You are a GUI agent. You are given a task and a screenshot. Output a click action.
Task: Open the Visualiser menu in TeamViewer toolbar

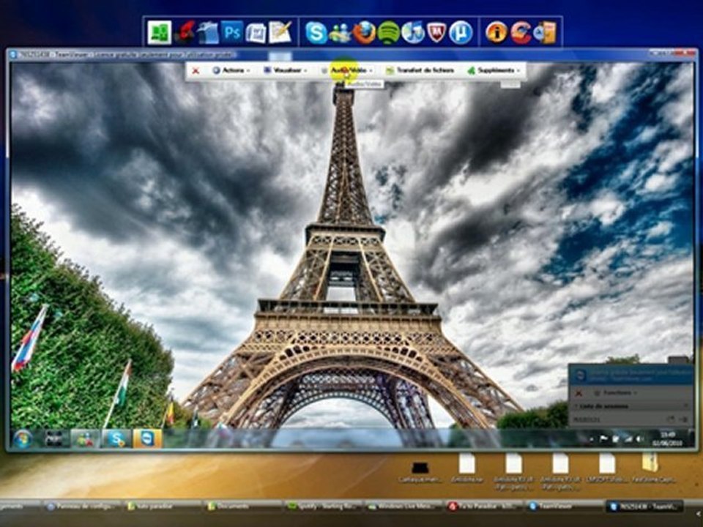click(x=285, y=70)
